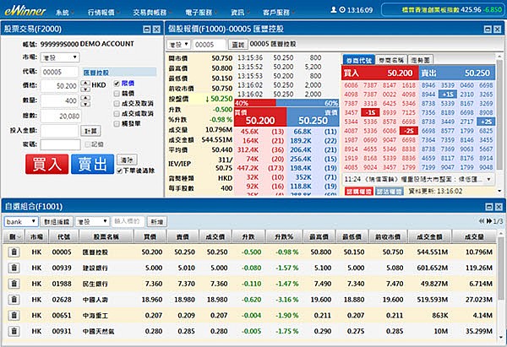Click the 查詢 query button in quote panel

click(x=238, y=44)
